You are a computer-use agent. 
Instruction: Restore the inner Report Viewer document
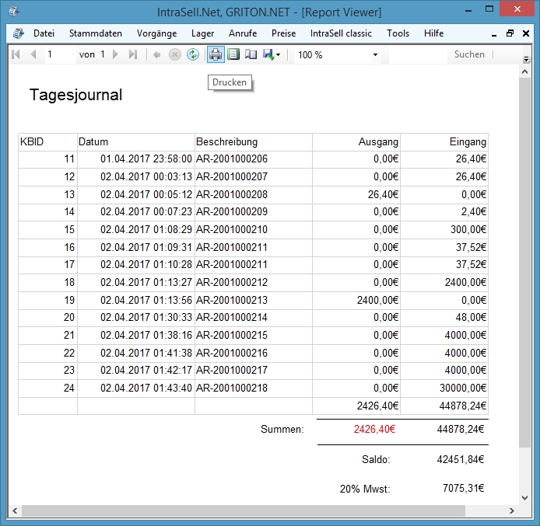tap(510, 33)
